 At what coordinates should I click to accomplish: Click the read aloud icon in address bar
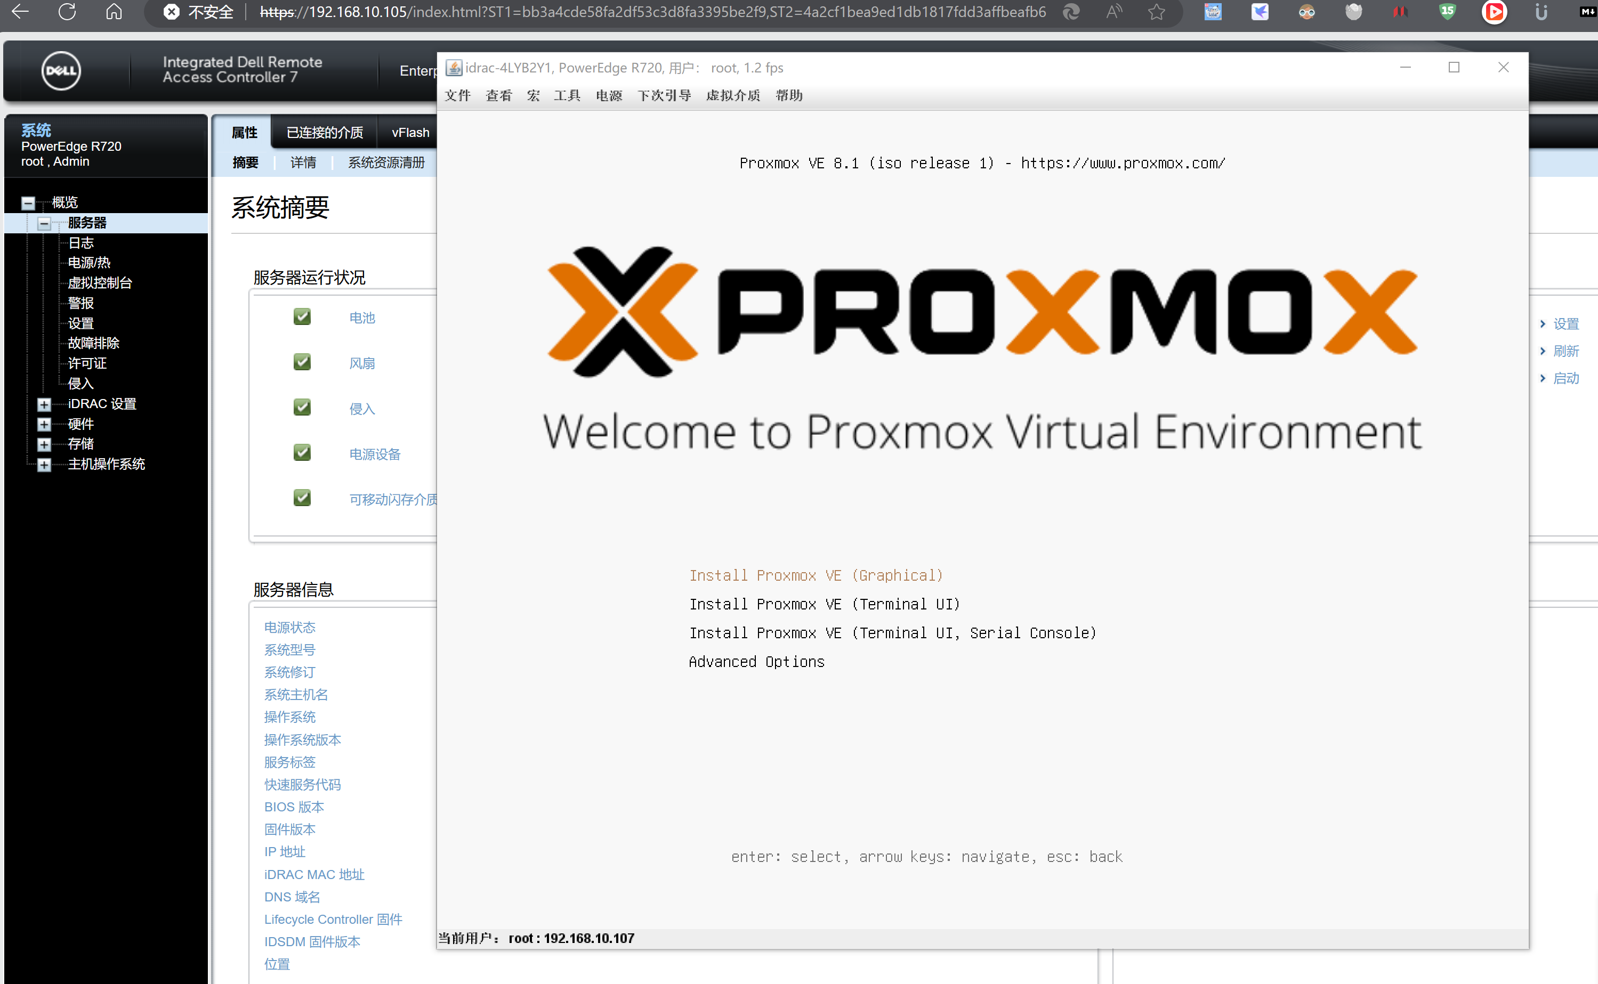click(x=1113, y=12)
